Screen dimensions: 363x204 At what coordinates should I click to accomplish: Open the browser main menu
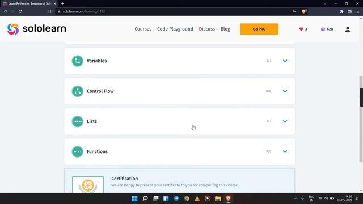(358, 11)
